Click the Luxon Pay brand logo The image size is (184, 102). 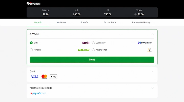[145, 43]
